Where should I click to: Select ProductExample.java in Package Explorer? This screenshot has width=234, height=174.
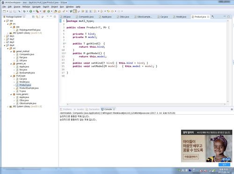pyautogui.click(x=29, y=88)
